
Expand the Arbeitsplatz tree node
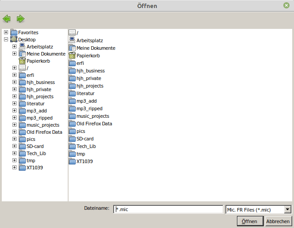[x=14, y=47]
